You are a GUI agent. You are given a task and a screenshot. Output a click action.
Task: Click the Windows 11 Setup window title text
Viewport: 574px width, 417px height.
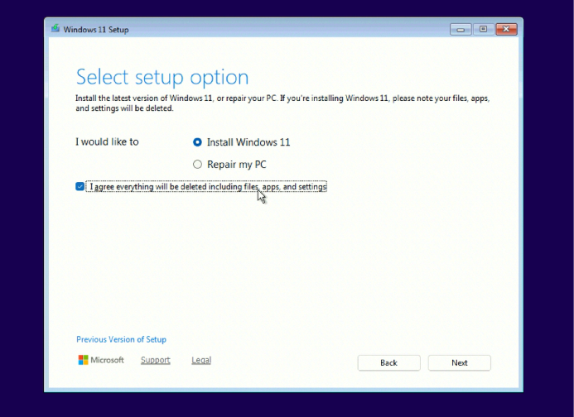[96, 30]
